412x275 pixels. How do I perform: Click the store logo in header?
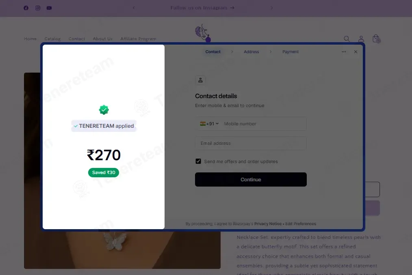(203, 33)
